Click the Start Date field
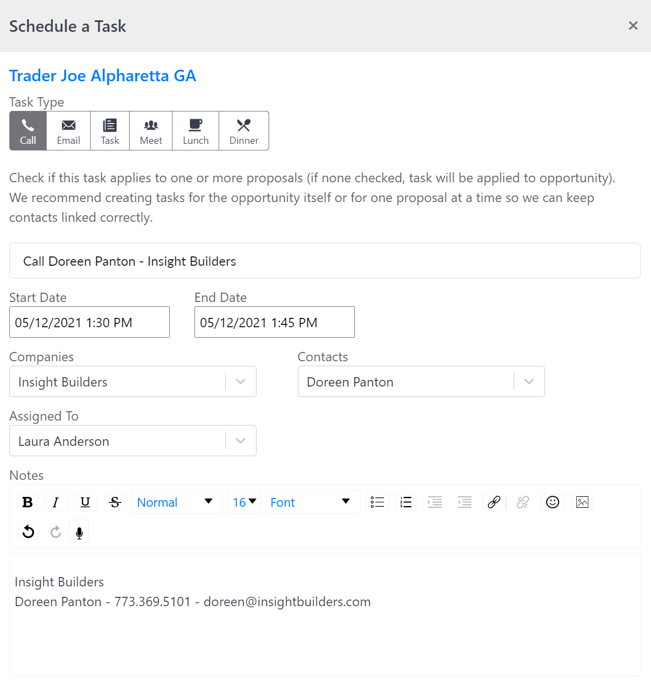This screenshot has height=683, width=651. (x=90, y=322)
